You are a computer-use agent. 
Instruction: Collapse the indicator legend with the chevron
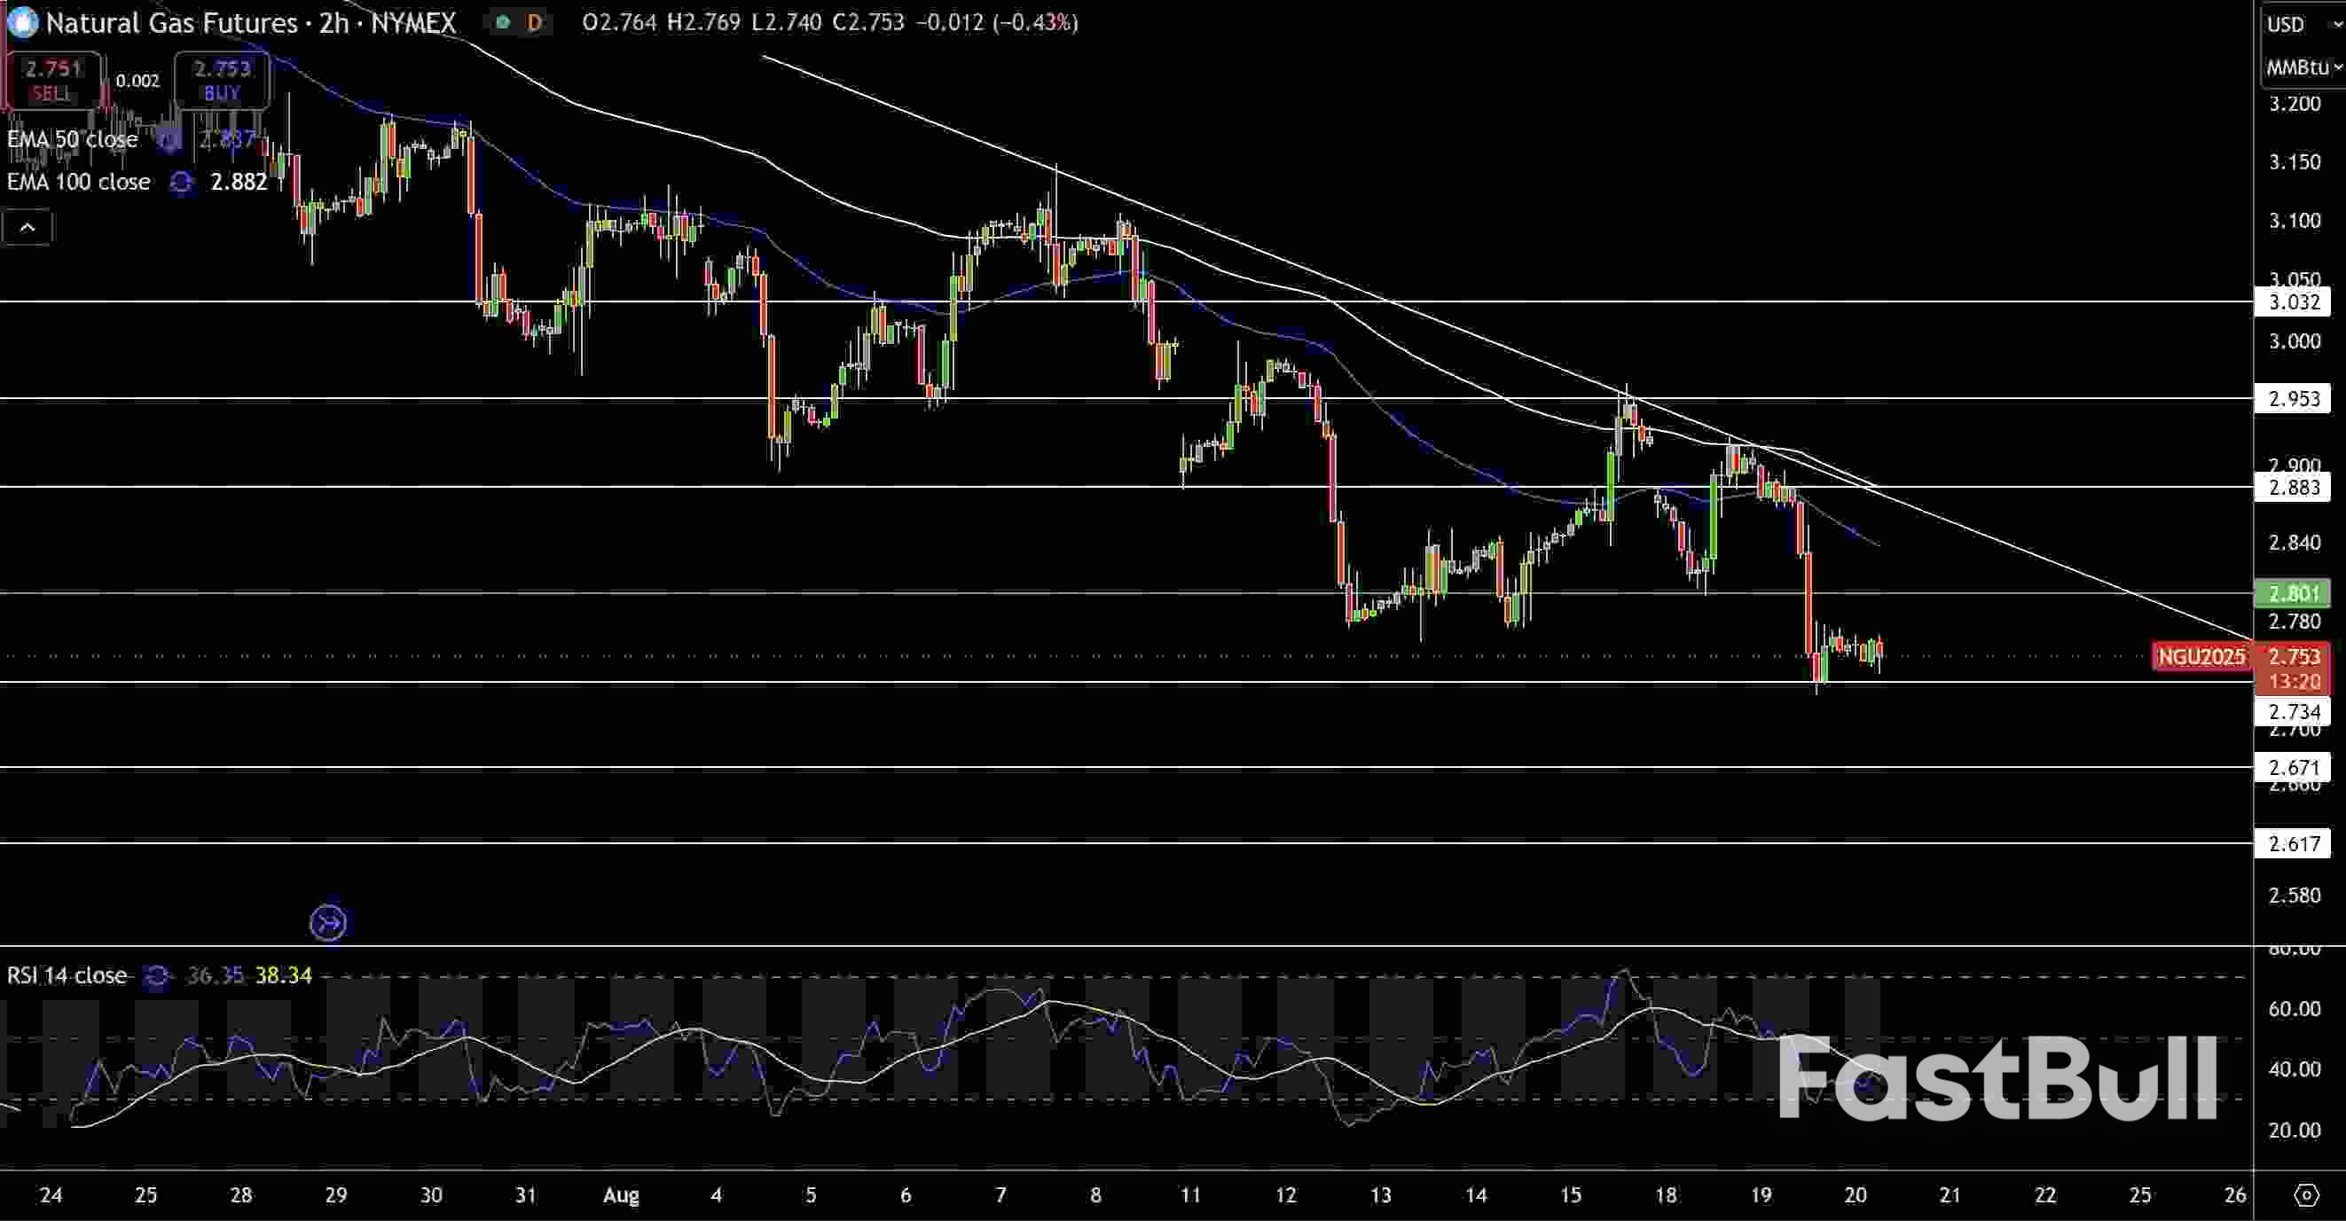[27, 228]
